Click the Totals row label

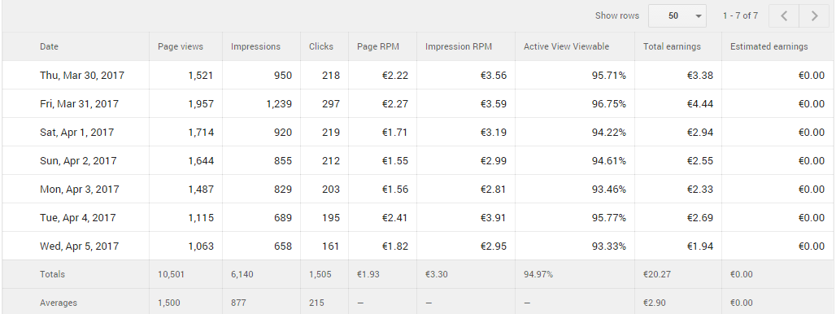[x=52, y=275]
